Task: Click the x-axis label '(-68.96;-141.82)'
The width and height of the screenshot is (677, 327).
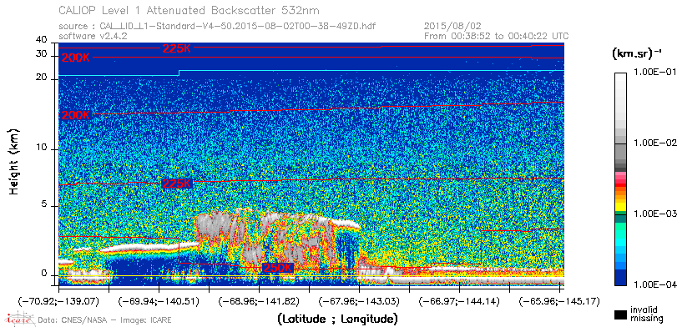Action: click(x=259, y=300)
